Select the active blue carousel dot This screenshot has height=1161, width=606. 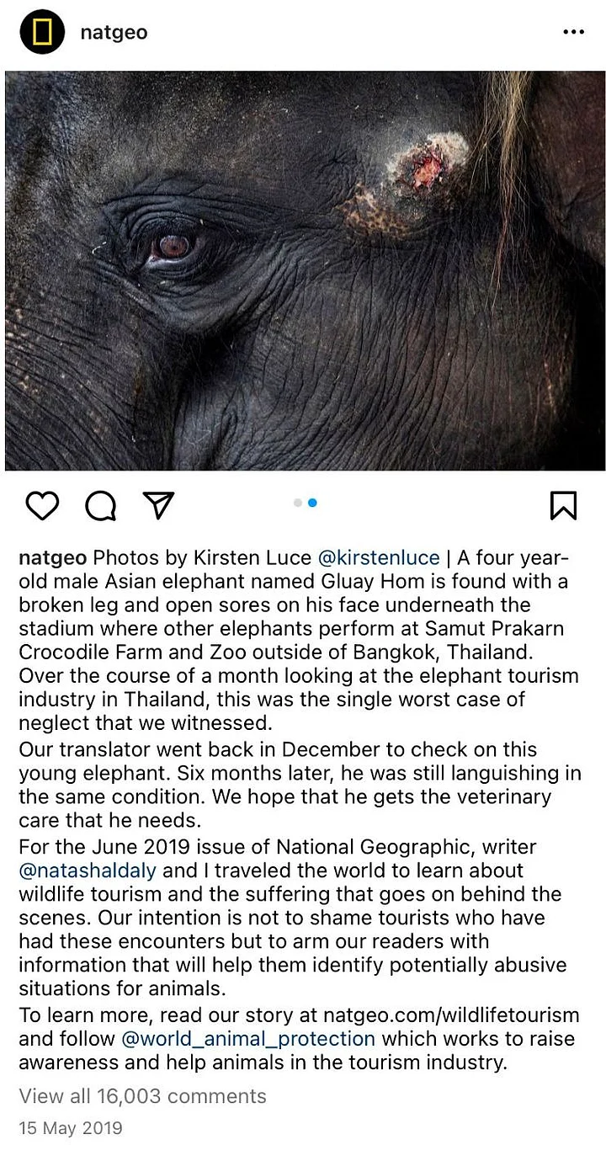pos(312,503)
